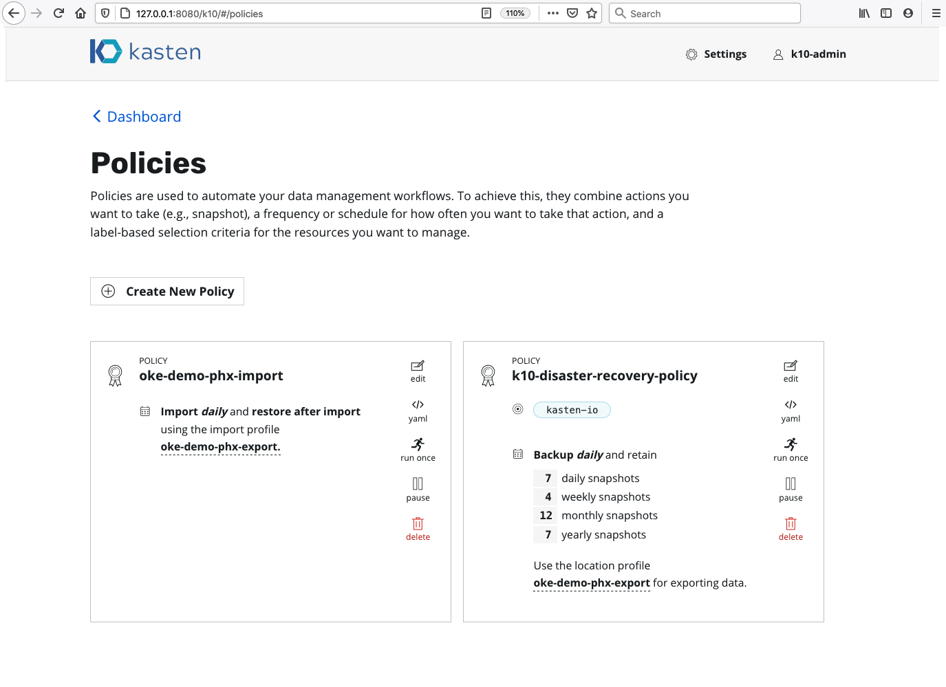Edit the k10-disaster-recovery-policy
This screenshot has width=946, height=687.
pos(791,370)
